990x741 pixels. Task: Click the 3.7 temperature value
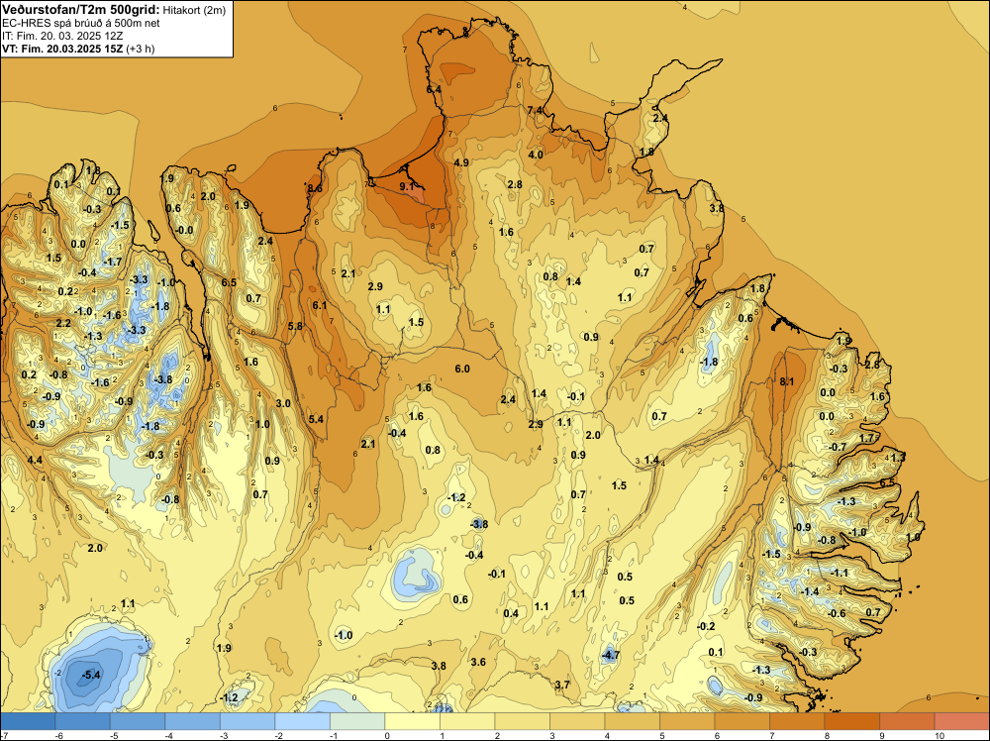point(562,685)
